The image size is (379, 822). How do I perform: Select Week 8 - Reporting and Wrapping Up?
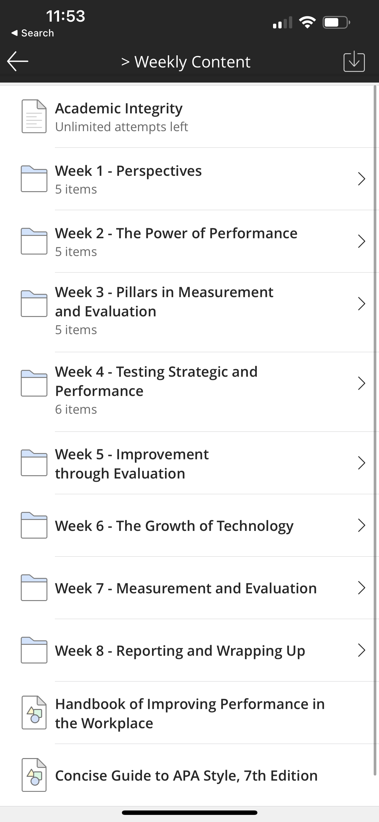[x=180, y=651]
